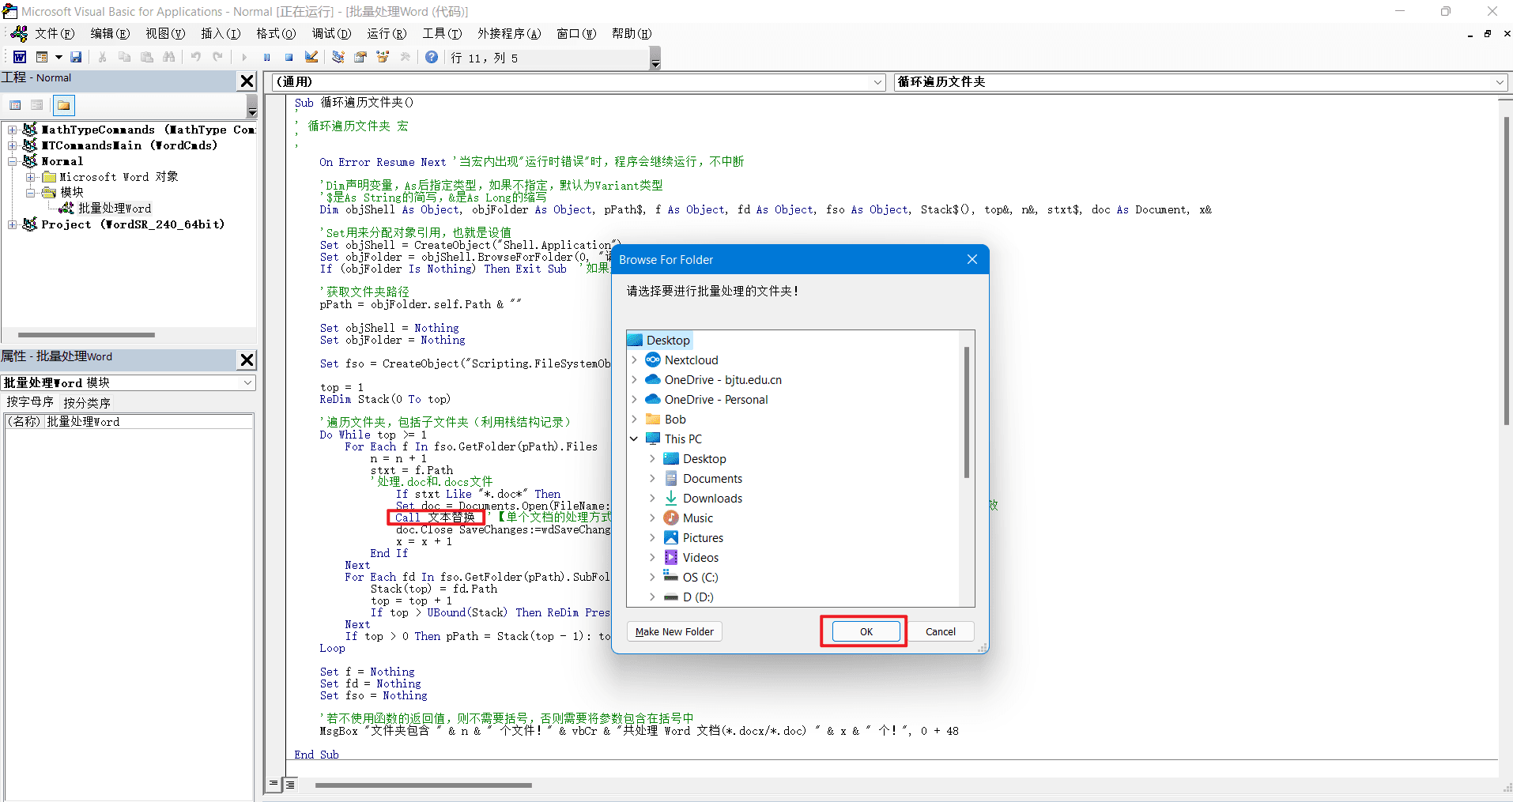Viewport: 1513px width, 802px height.
Task: Open the 运行(R) menu
Action: (x=387, y=33)
